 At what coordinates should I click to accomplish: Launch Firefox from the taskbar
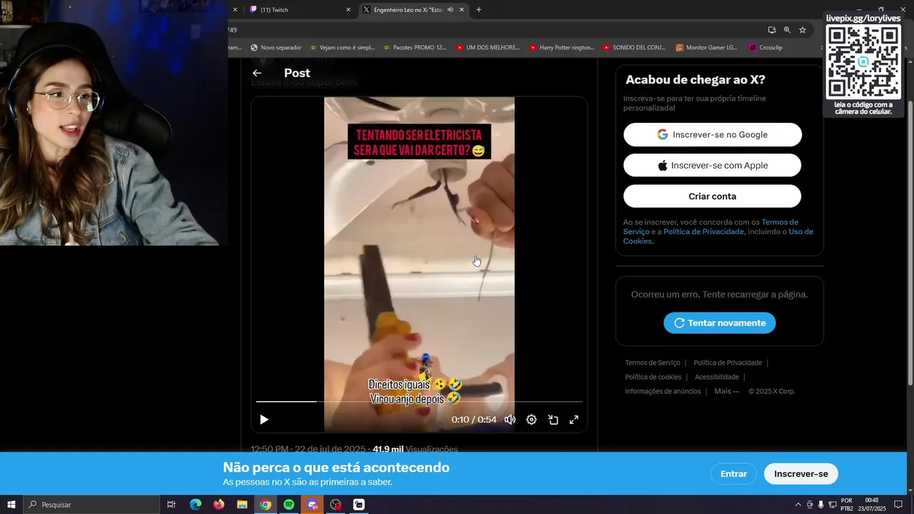[x=219, y=505]
